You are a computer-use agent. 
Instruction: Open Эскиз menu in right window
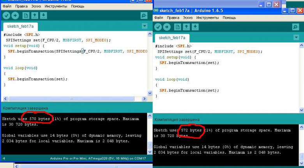(x=188, y=18)
